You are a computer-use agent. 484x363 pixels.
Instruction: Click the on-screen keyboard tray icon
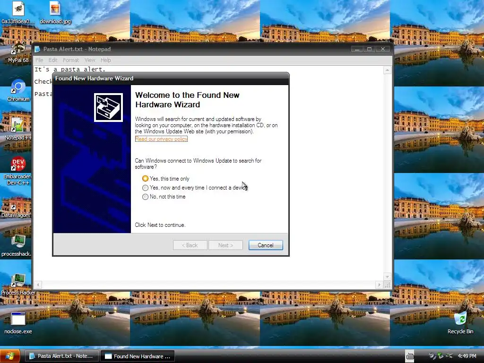410,356
